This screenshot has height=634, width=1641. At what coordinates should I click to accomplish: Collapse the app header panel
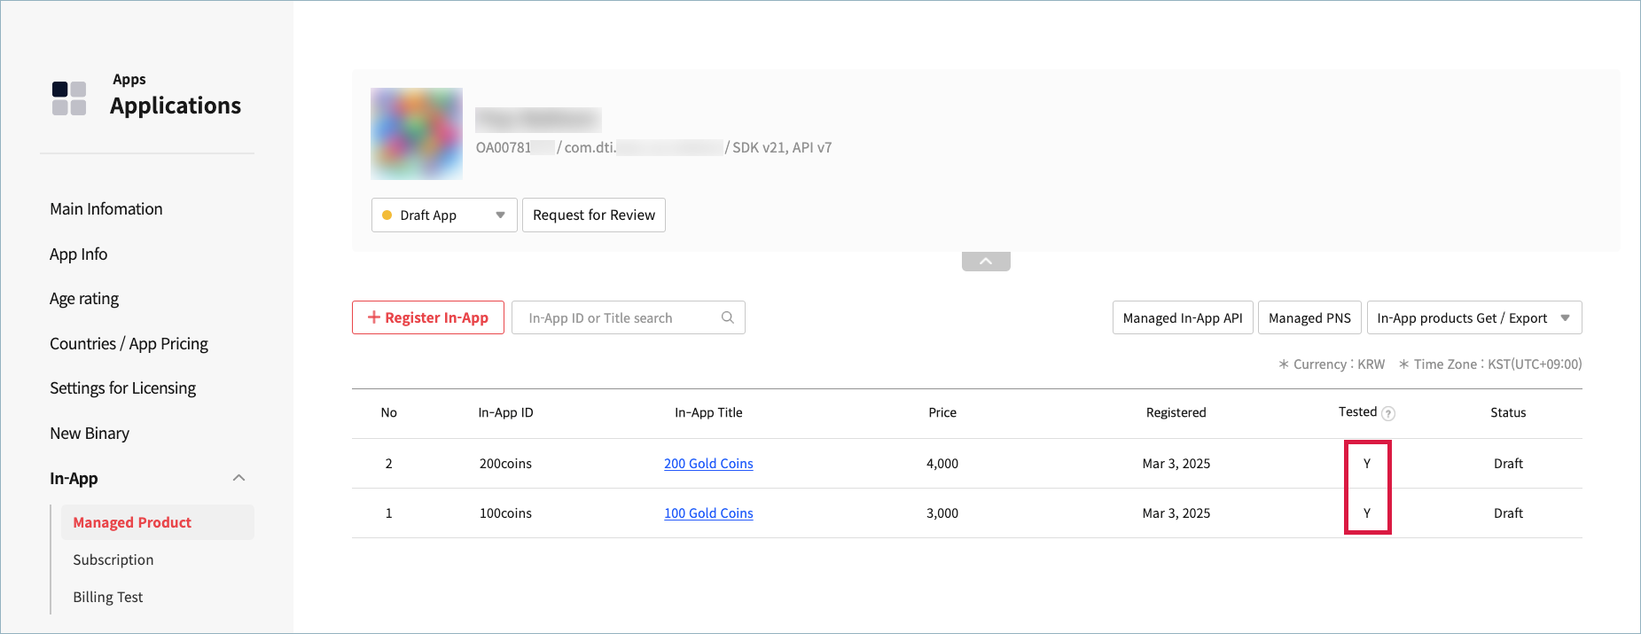tap(986, 262)
